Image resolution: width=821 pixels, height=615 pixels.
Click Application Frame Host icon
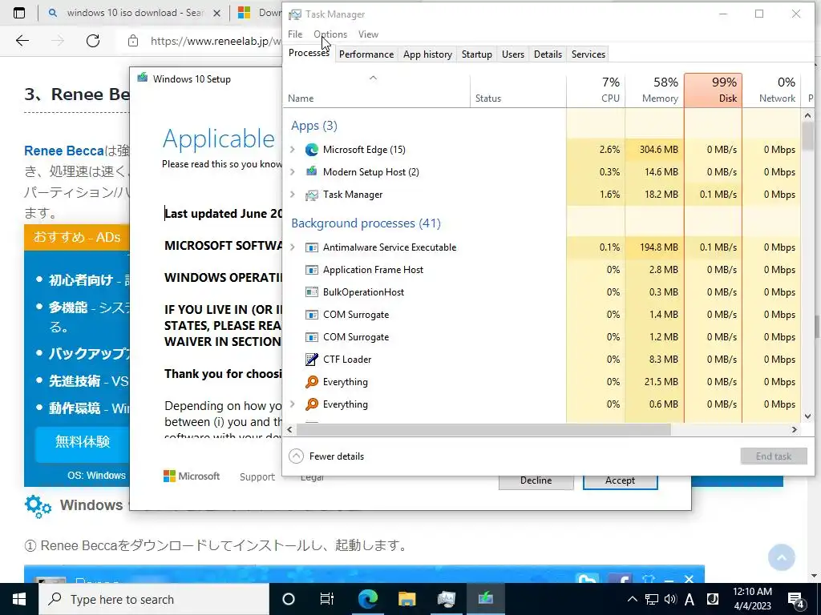pos(312,270)
